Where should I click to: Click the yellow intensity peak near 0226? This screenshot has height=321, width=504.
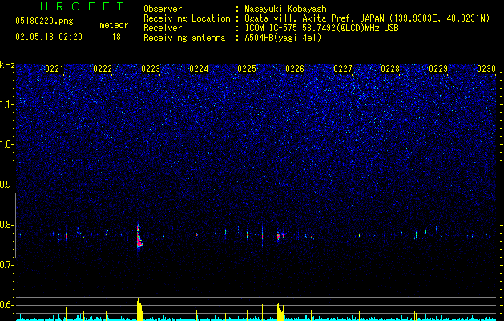pyautogui.click(x=281, y=311)
